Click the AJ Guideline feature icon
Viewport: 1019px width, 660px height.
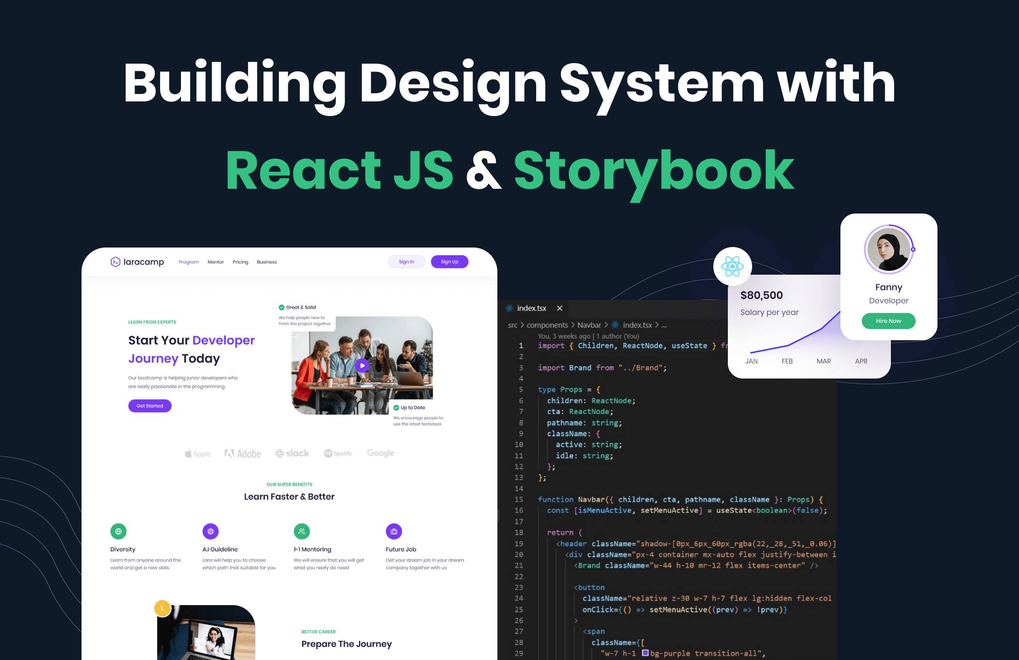pyautogui.click(x=210, y=532)
